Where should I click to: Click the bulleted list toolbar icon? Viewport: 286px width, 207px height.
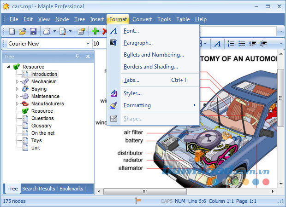click(242, 44)
